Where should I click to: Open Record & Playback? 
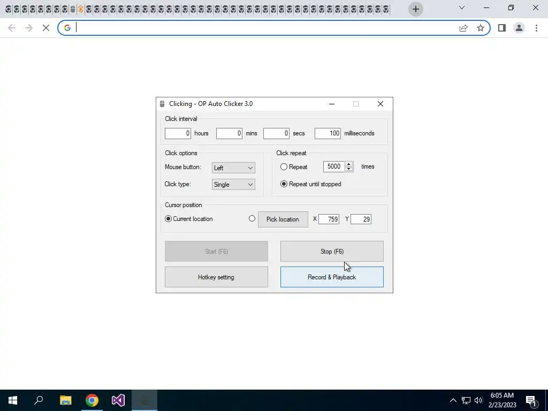(332, 277)
